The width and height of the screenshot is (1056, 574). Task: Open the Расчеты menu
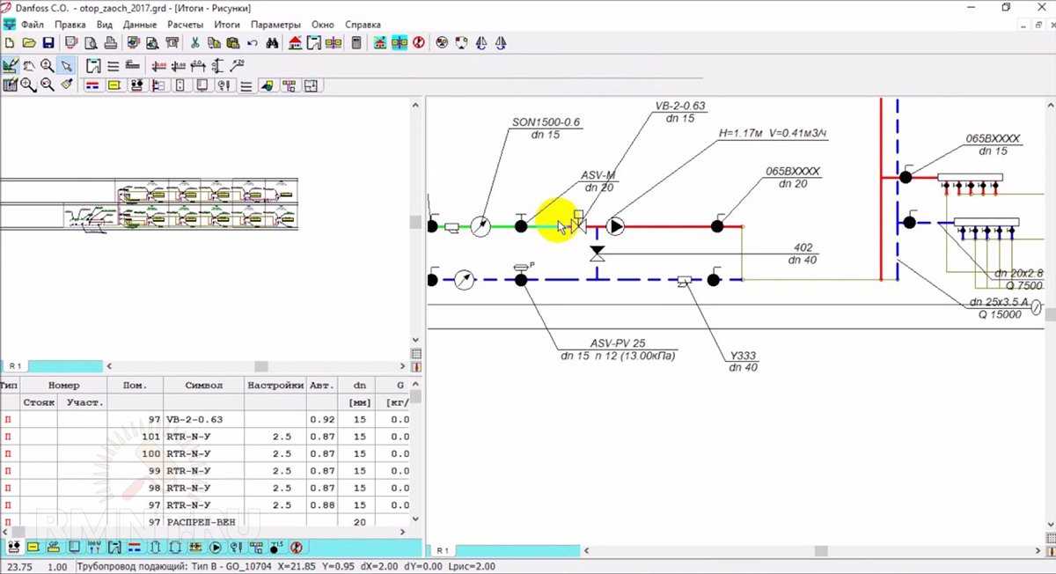[185, 25]
